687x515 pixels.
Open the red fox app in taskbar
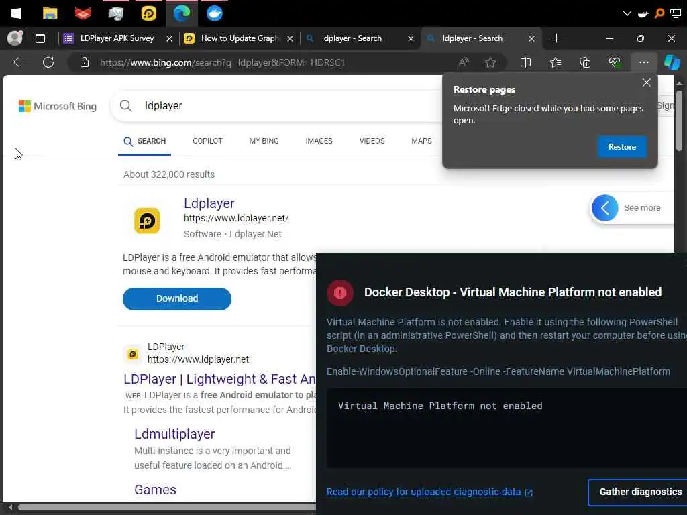point(83,13)
